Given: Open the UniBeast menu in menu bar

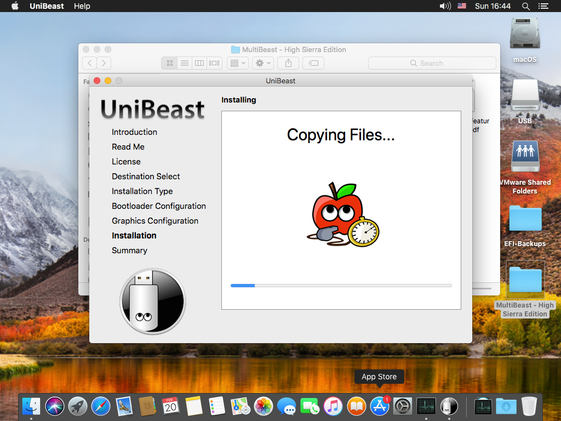Looking at the screenshot, I should pos(47,6).
